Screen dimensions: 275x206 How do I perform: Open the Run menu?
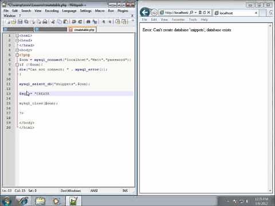click(x=111, y=11)
